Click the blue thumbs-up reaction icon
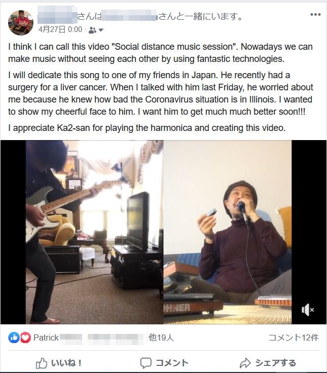 point(14,337)
